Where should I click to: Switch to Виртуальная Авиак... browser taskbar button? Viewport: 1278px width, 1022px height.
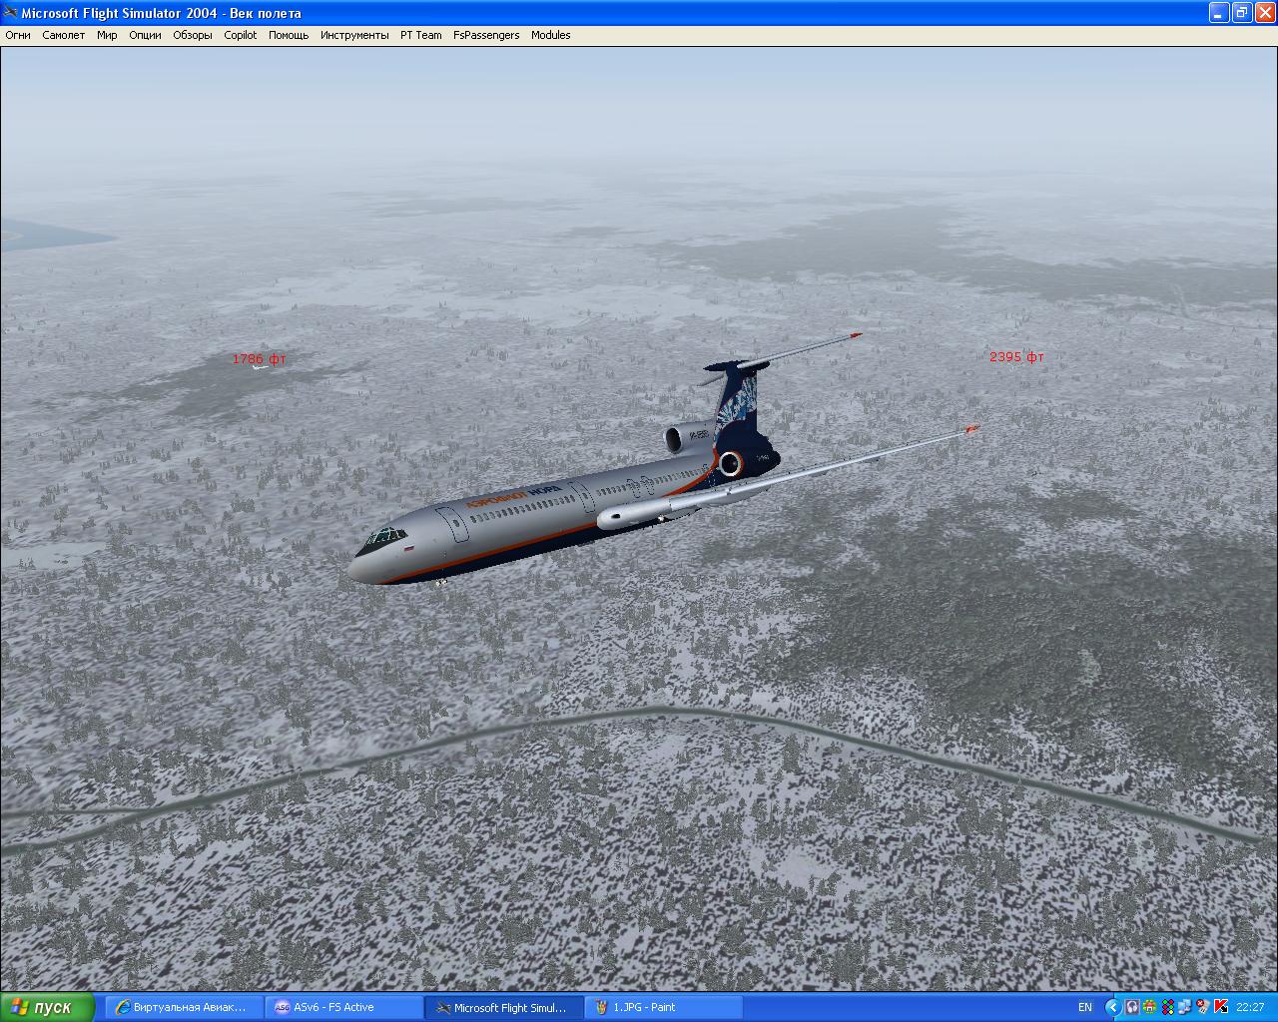click(x=184, y=1007)
